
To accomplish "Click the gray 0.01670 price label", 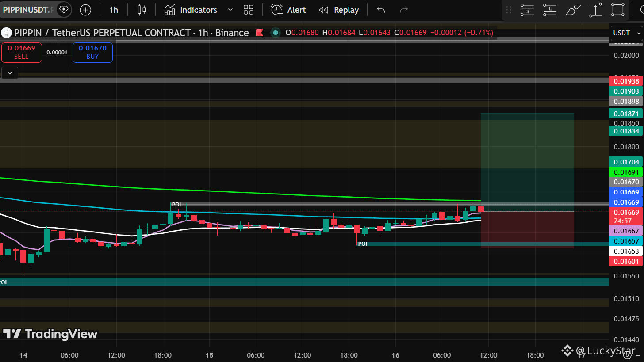I will click(626, 182).
